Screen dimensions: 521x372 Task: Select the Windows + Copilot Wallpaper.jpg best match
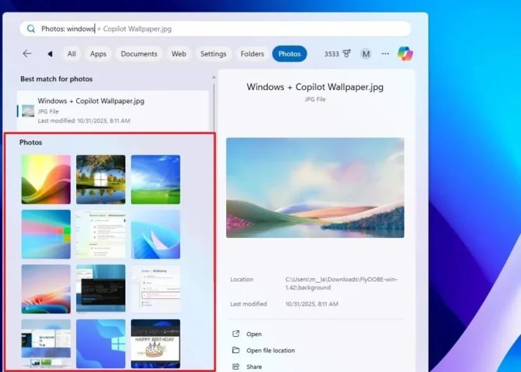(113, 110)
